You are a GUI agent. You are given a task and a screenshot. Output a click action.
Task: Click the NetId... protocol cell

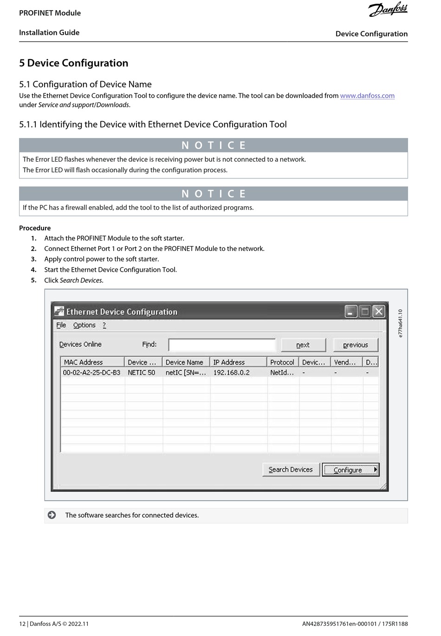click(282, 373)
